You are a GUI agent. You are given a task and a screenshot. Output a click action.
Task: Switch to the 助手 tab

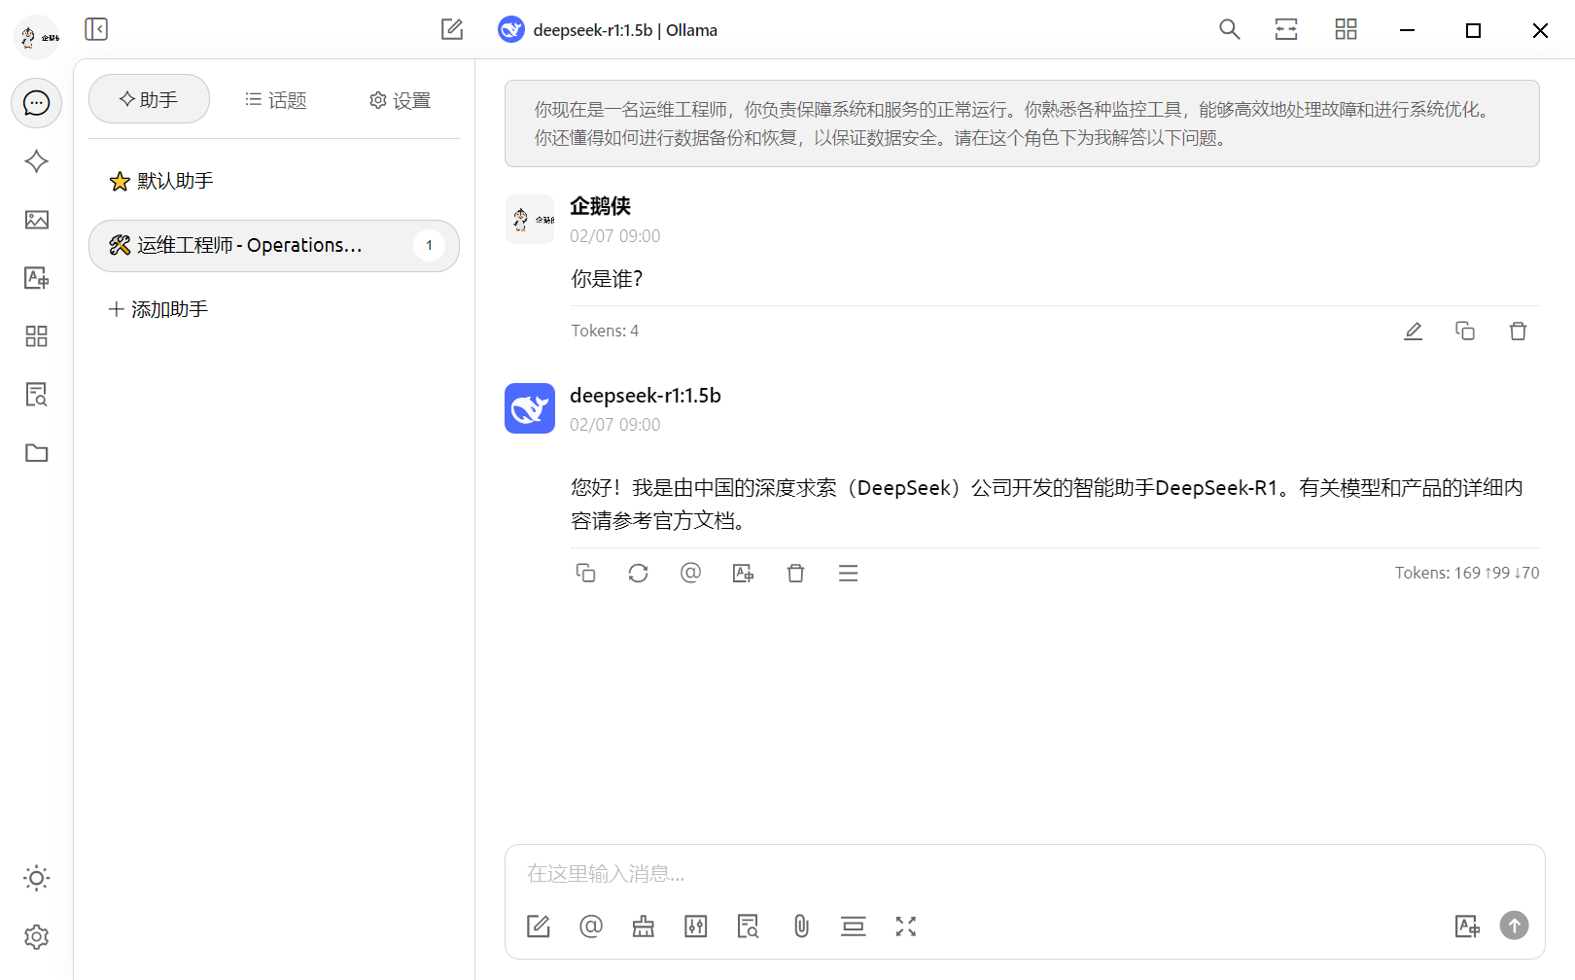pos(149,99)
